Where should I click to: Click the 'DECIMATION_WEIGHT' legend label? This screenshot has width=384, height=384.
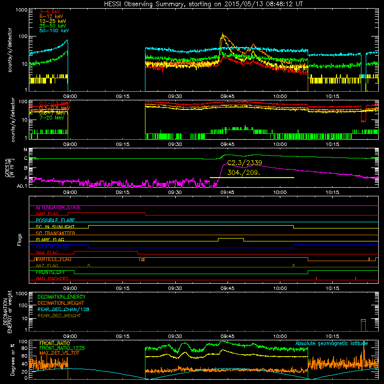[x=61, y=303]
